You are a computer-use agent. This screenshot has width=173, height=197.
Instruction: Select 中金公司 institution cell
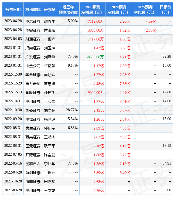coord(33,66)
